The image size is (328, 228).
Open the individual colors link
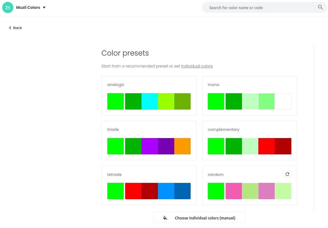click(197, 66)
